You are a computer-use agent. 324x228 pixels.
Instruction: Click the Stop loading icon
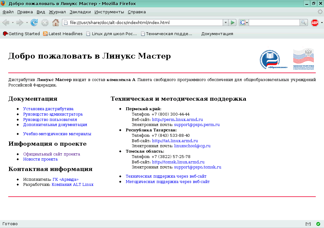click(x=45, y=22)
